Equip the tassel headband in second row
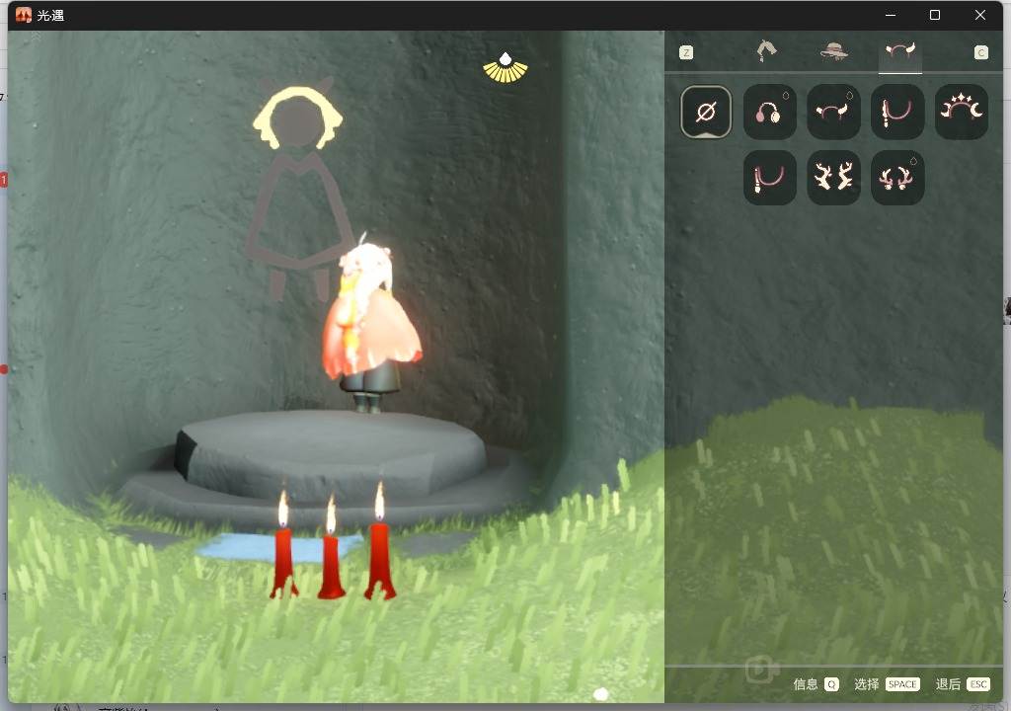1011x711 pixels. 769,178
